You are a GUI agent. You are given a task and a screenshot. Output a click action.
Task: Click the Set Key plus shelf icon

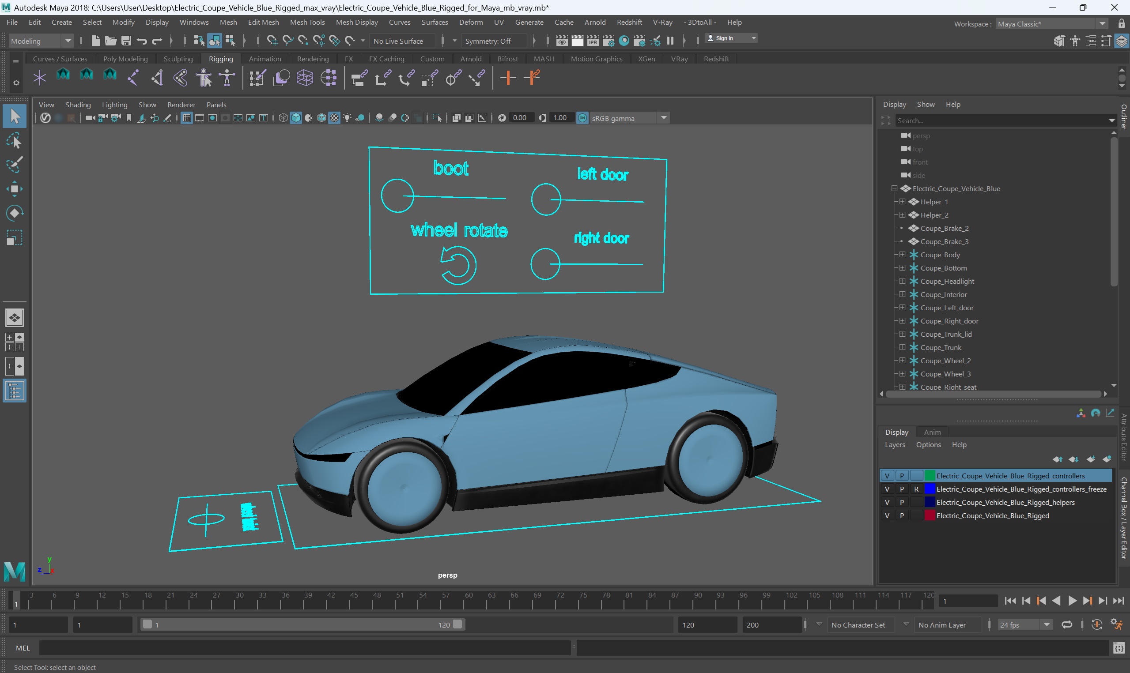tap(508, 78)
